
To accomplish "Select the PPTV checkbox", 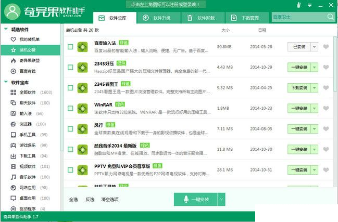I will click(70, 169).
